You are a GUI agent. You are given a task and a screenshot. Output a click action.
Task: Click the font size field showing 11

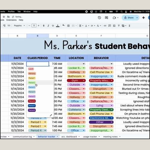coord(34,25)
